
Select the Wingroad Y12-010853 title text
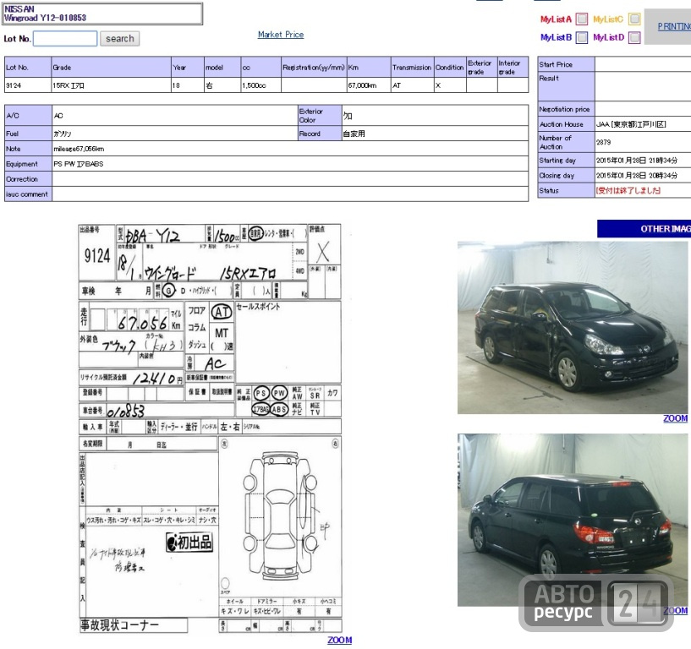tap(45, 18)
